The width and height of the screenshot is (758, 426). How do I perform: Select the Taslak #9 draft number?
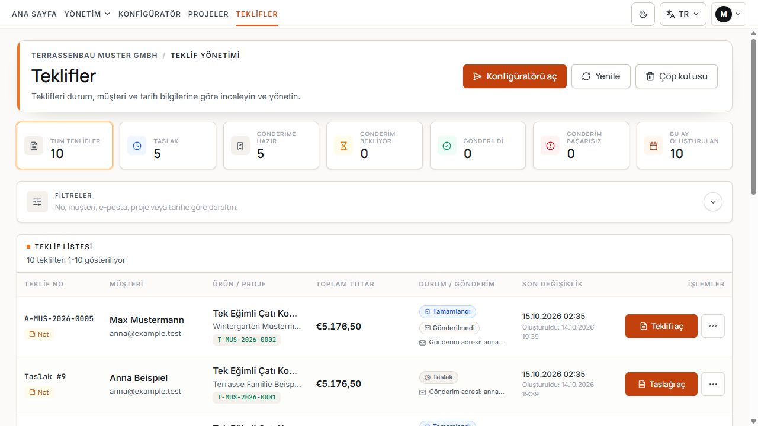(x=45, y=377)
